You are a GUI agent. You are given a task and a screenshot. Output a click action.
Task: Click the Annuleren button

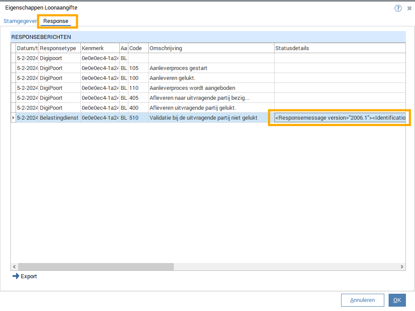[362, 300]
